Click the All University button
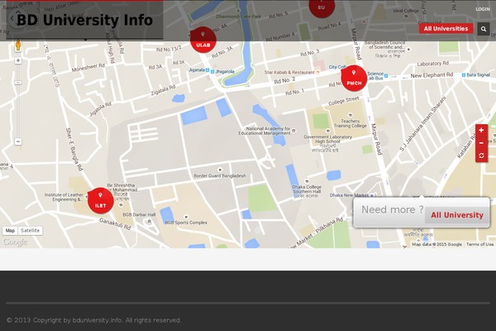This screenshot has width=496, height=331. pos(457,215)
